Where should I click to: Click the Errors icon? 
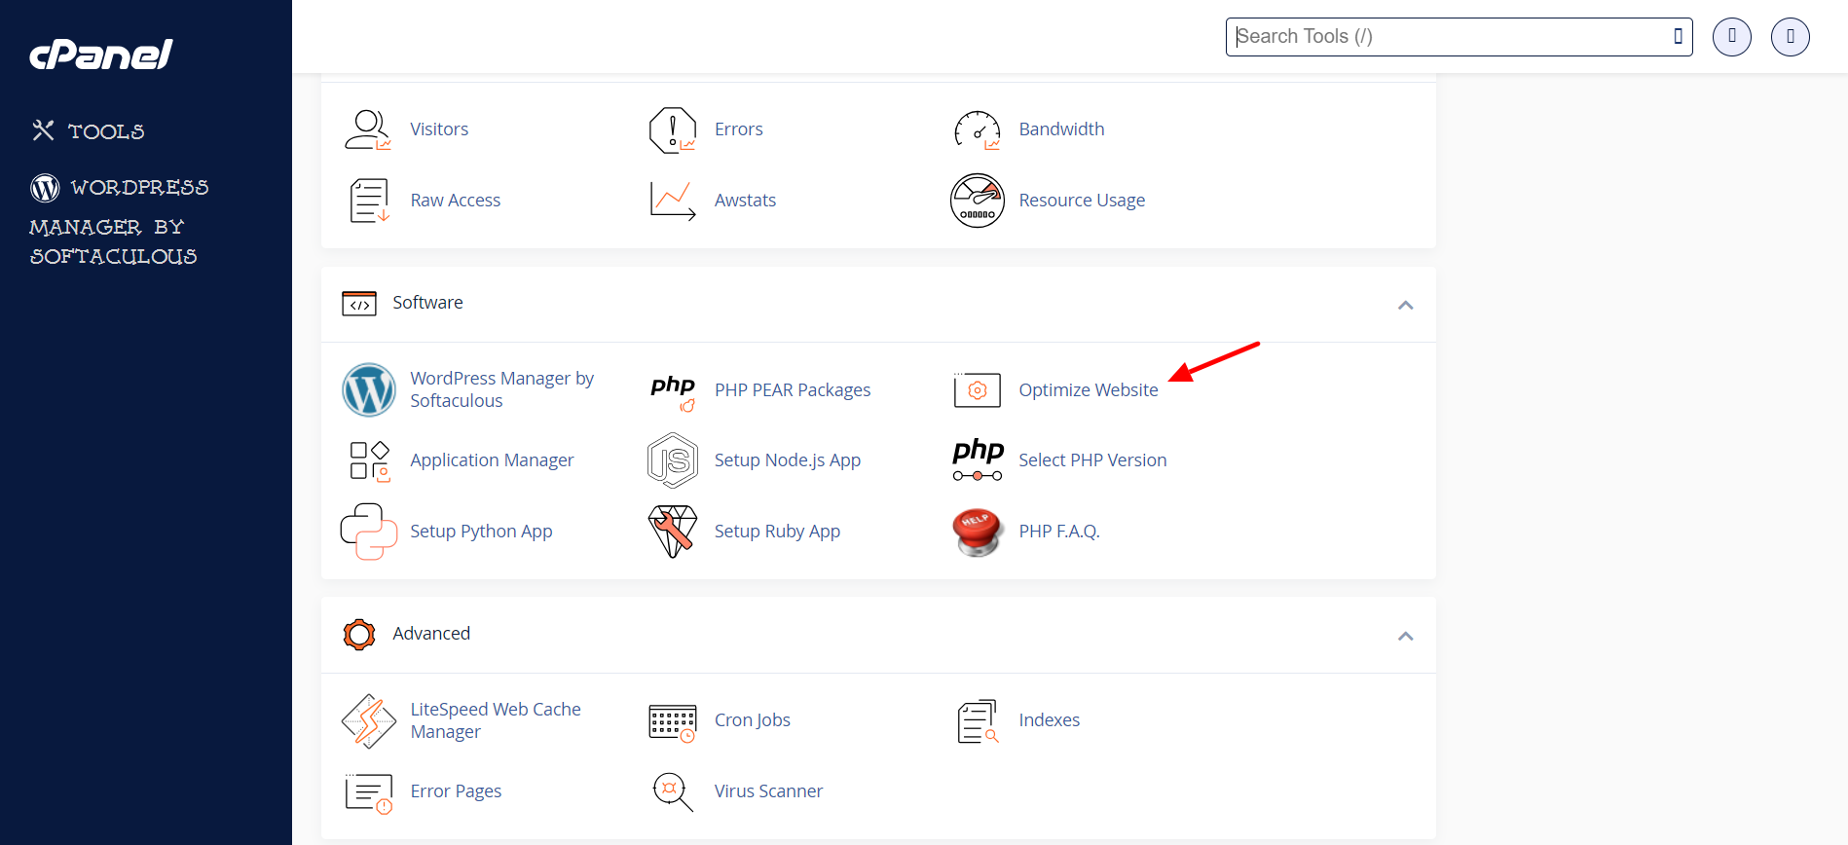(673, 129)
